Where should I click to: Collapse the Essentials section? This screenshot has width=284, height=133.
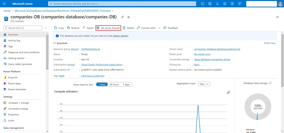pos(60,43)
